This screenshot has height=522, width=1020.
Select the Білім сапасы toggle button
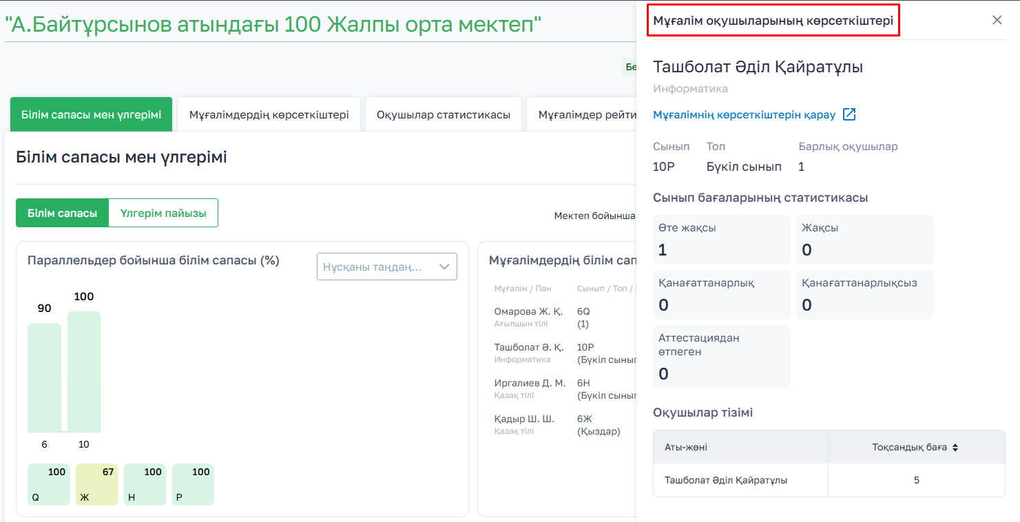pos(62,213)
